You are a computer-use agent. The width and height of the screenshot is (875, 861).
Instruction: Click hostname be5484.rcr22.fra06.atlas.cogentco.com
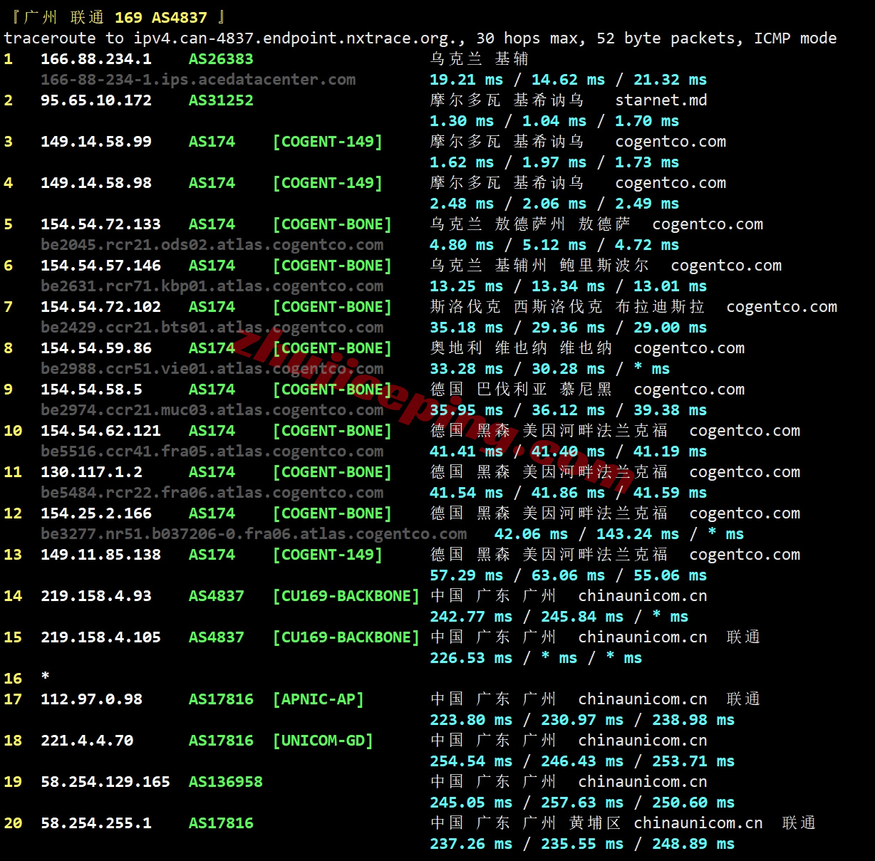click(x=212, y=493)
